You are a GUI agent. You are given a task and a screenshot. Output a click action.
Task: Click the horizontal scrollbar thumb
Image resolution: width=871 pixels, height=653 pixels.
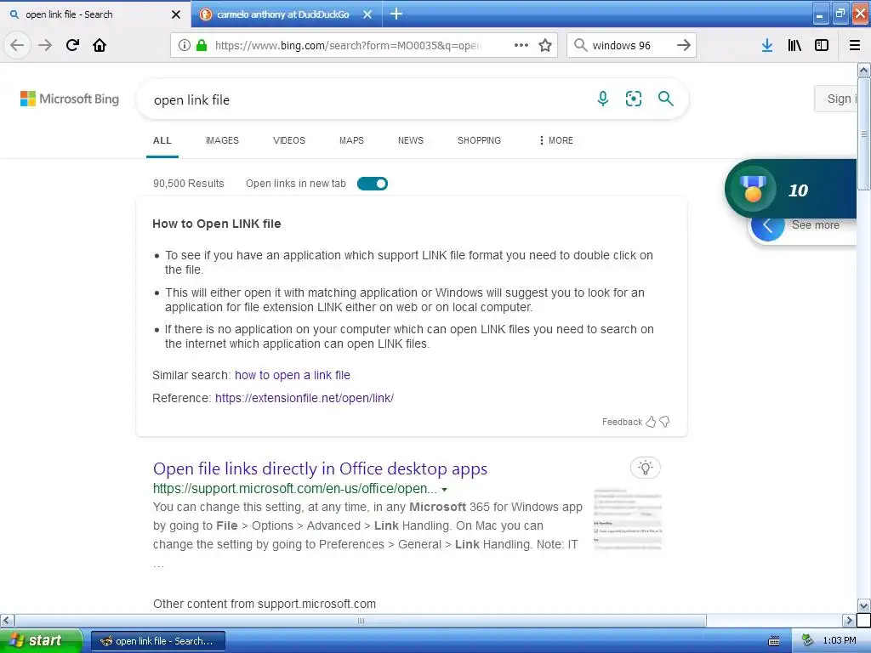click(361, 620)
